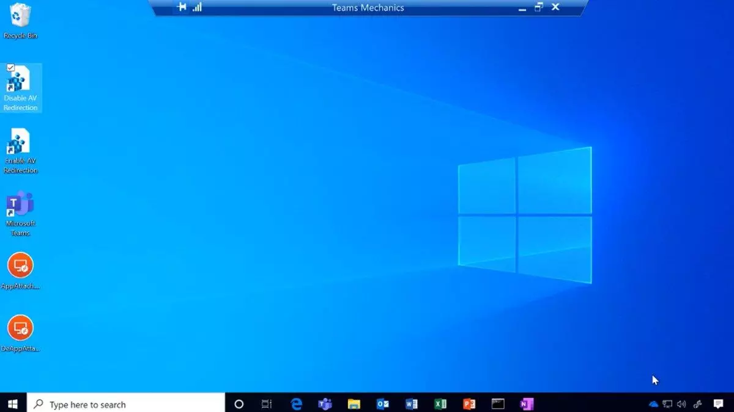This screenshot has width=734, height=412.
Task: Click the Cortana circle button
Action: point(239,404)
